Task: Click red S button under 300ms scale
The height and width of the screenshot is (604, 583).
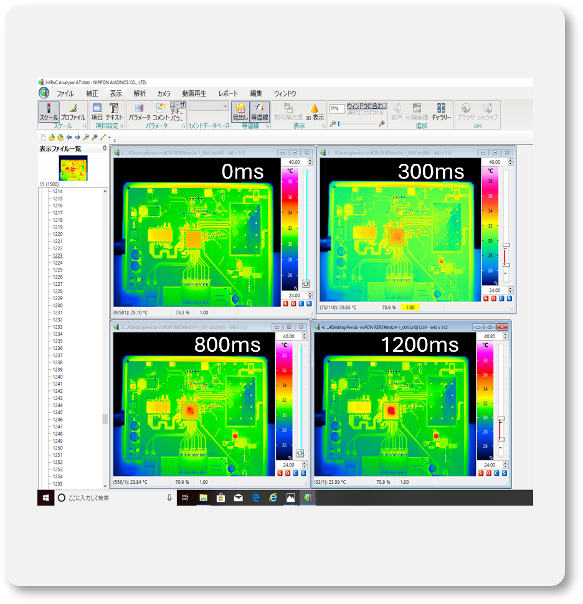Action: [x=486, y=299]
